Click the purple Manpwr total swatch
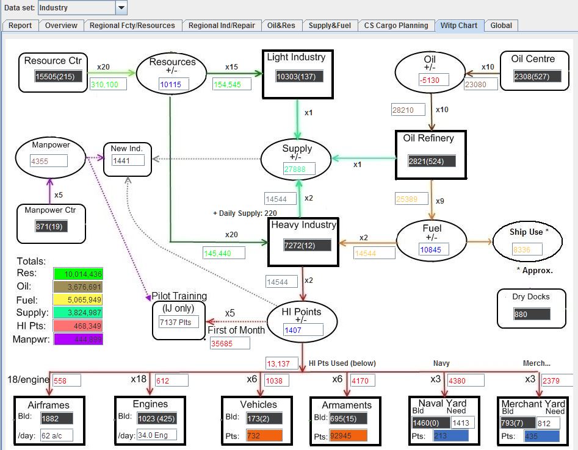The width and height of the screenshot is (578, 450). click(78, 339)
